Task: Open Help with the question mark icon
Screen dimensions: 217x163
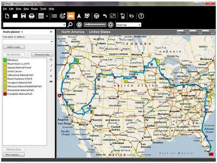Action: click(141, 16)
